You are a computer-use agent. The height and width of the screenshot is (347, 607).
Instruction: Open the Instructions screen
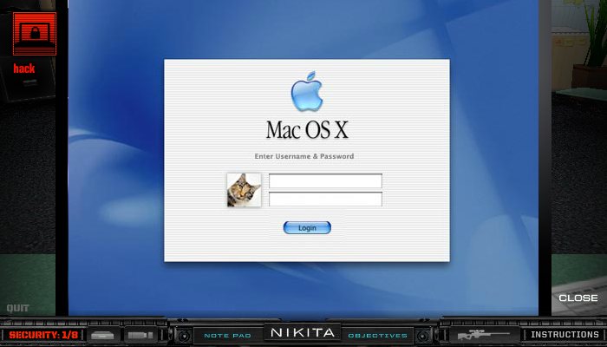click(x=565, y=335)
